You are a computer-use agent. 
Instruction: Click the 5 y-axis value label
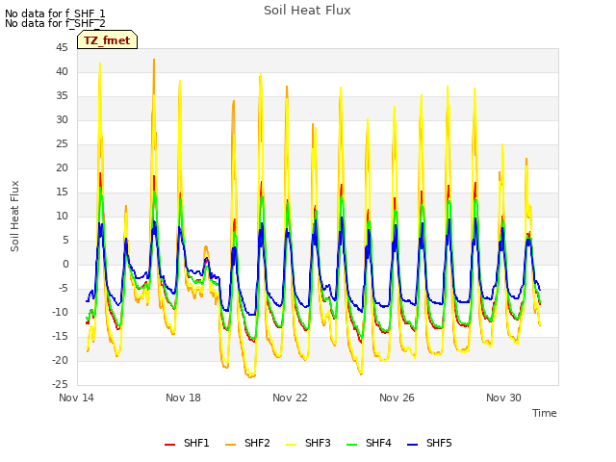click(x=65, y=240)
